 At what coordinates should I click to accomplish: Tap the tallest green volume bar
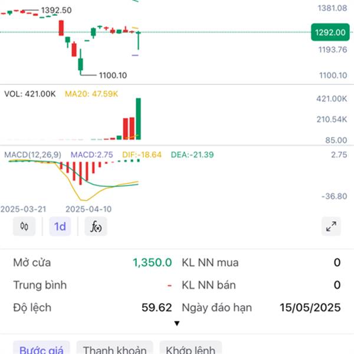(x=139, y=119)
